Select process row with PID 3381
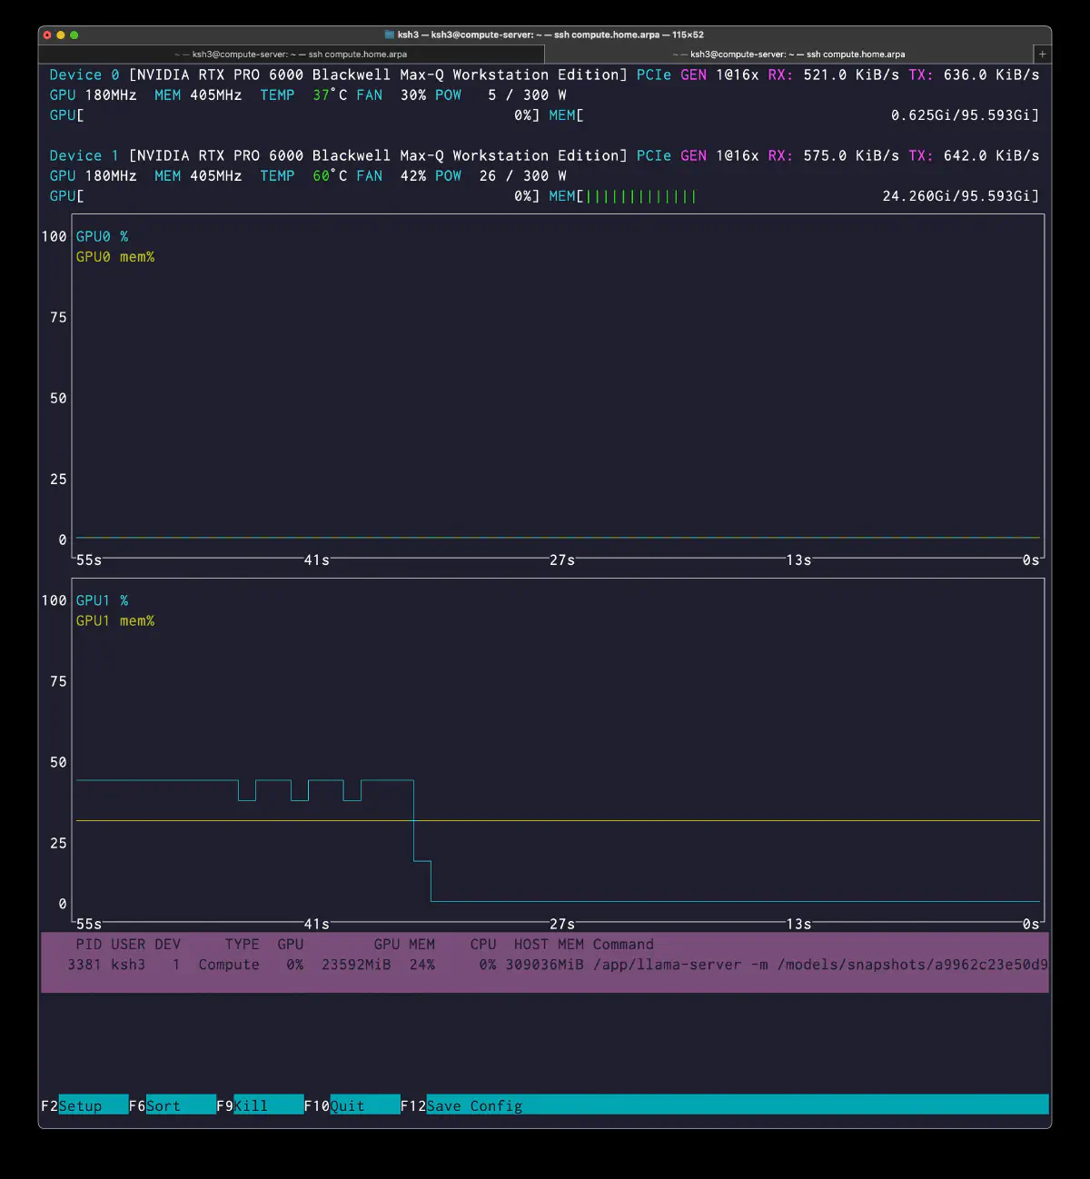 (x=545, y=965)
